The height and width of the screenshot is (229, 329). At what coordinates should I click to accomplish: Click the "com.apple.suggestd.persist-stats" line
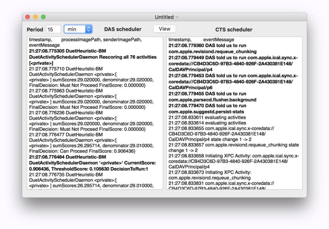206,111
